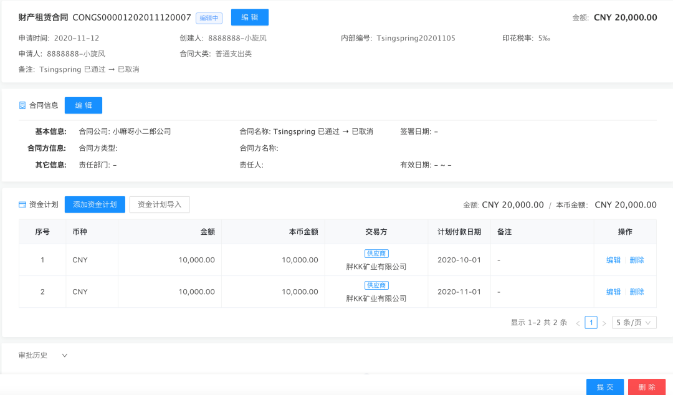The height and width of the screenshot is (395, 673).
Task: Open the 5 条/页 page size dropdown
Action: (x=634, y=323)
